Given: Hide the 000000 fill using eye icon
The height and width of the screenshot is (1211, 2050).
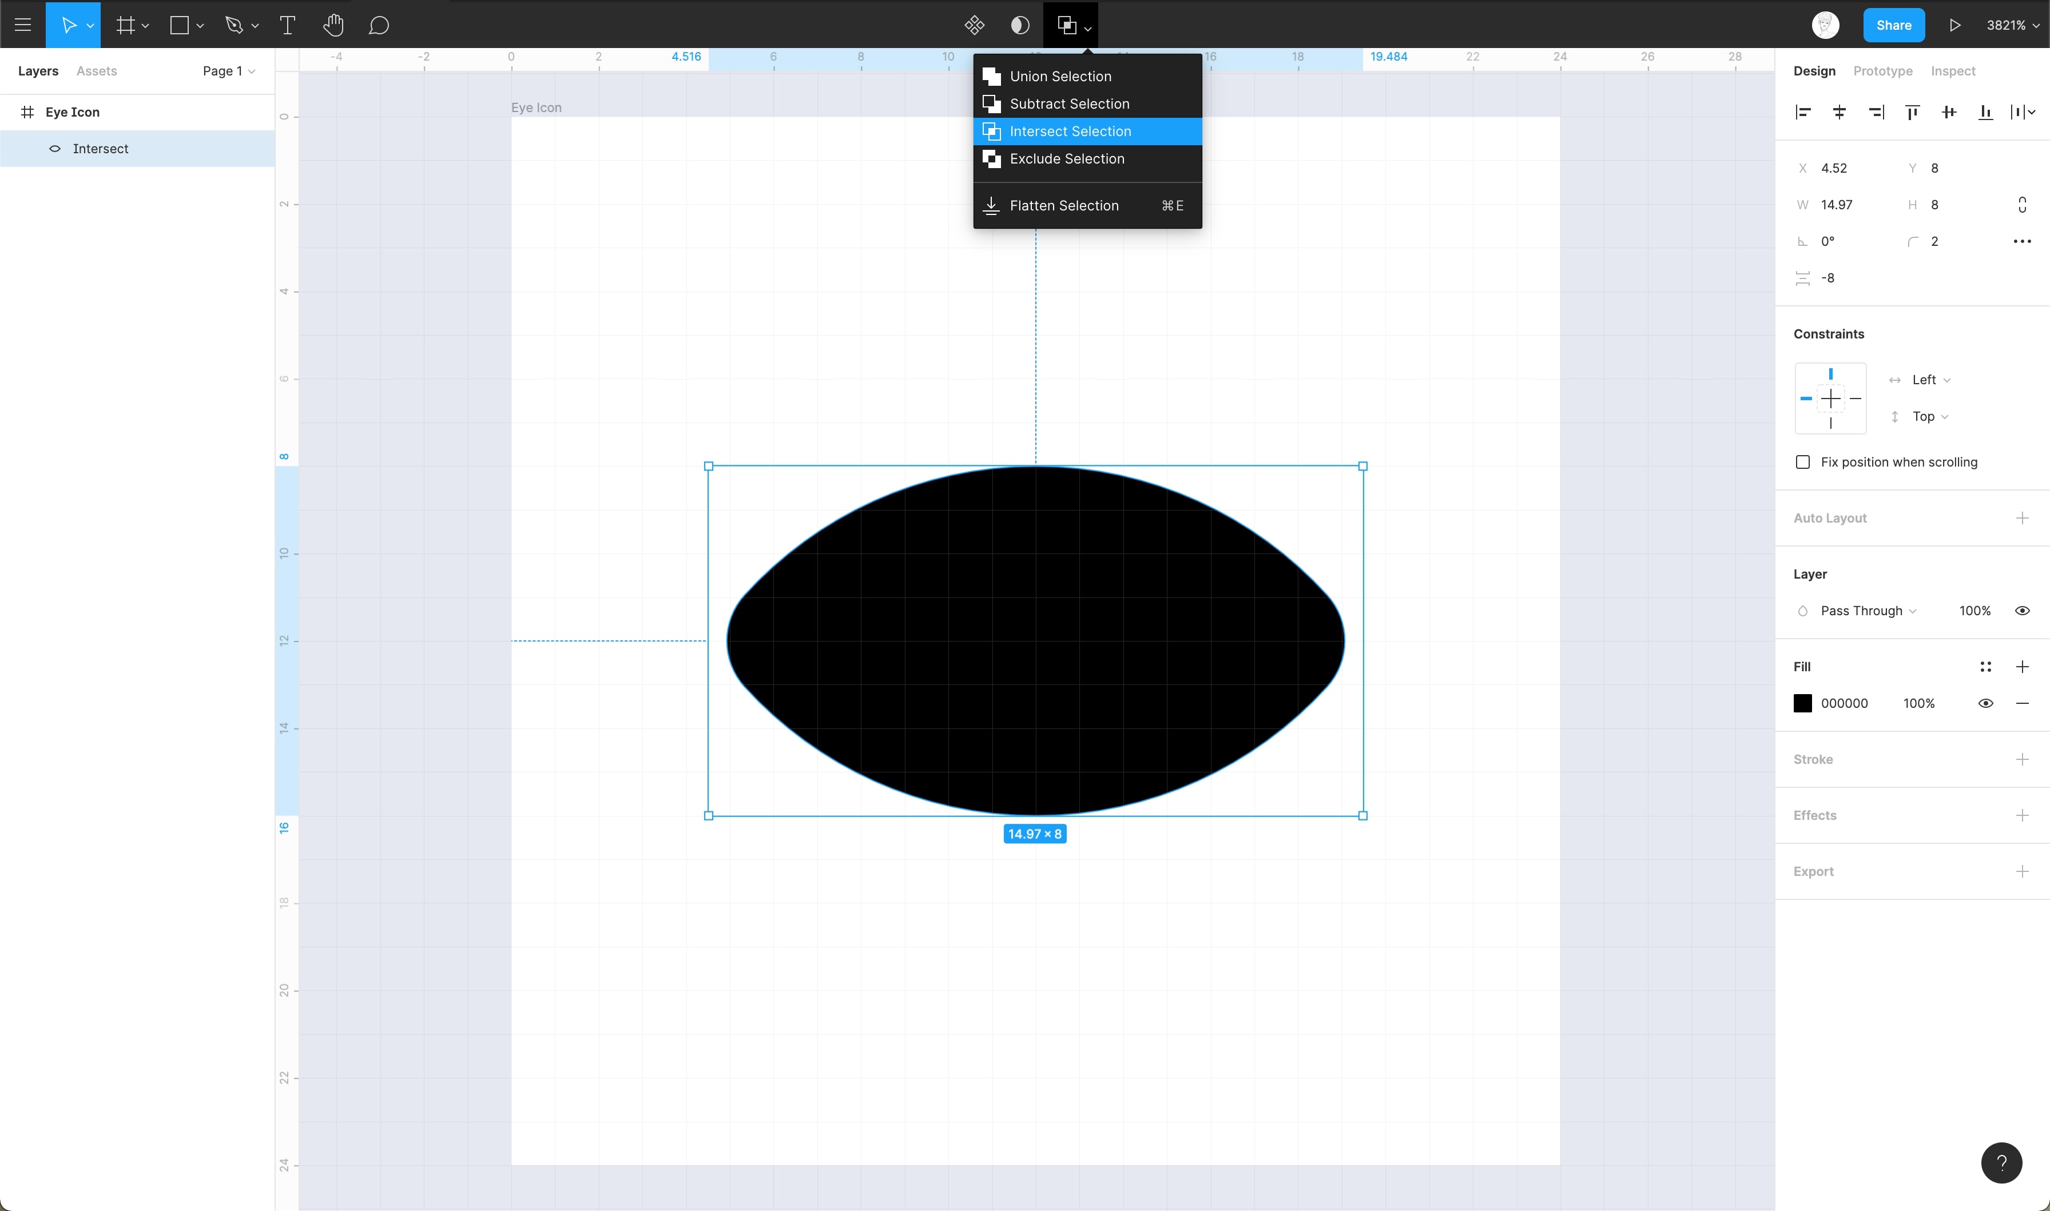Looking at the screenshot, I should pyautogui.click(x=1985, y=703).
